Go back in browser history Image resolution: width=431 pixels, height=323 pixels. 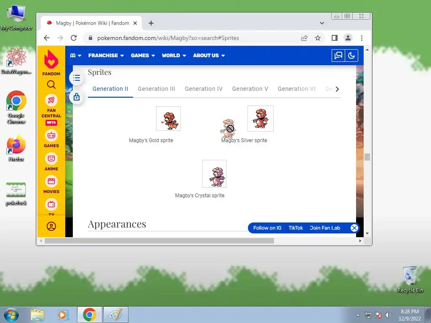tap(47, 38)
